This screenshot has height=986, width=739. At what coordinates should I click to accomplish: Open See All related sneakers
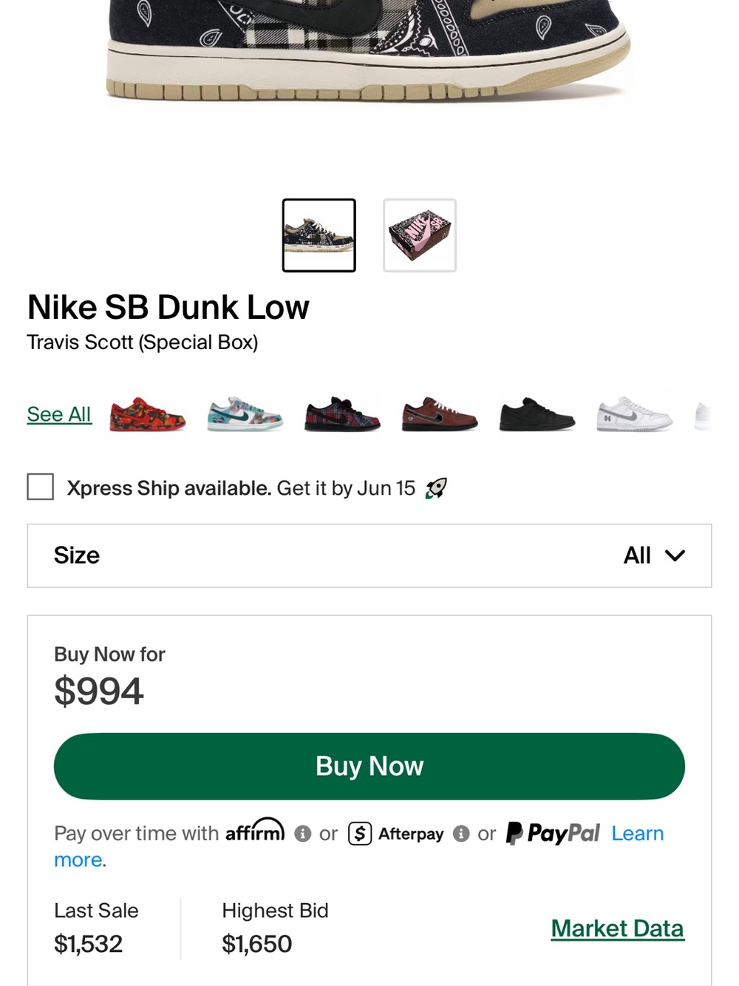coord(59,414)
